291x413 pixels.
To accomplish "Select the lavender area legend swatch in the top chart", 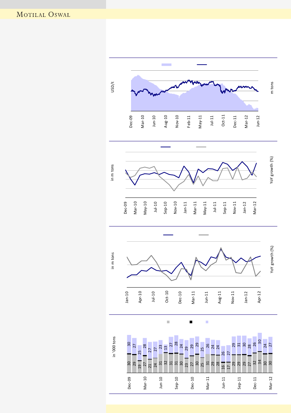I will [x=166, y=65].
